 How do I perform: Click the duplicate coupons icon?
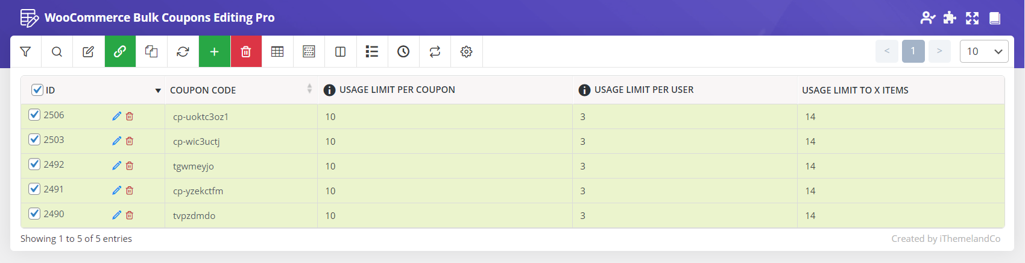(x=151, y=51)
